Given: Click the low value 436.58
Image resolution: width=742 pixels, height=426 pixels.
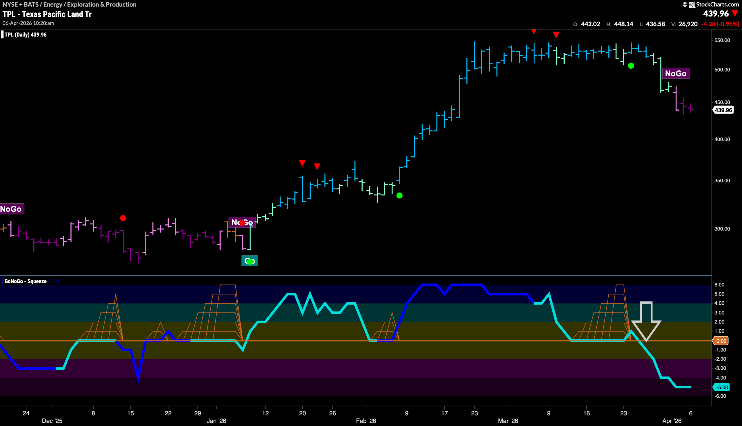Looking at the screenshot, I should pyautogui.click(x=655, y=24).
